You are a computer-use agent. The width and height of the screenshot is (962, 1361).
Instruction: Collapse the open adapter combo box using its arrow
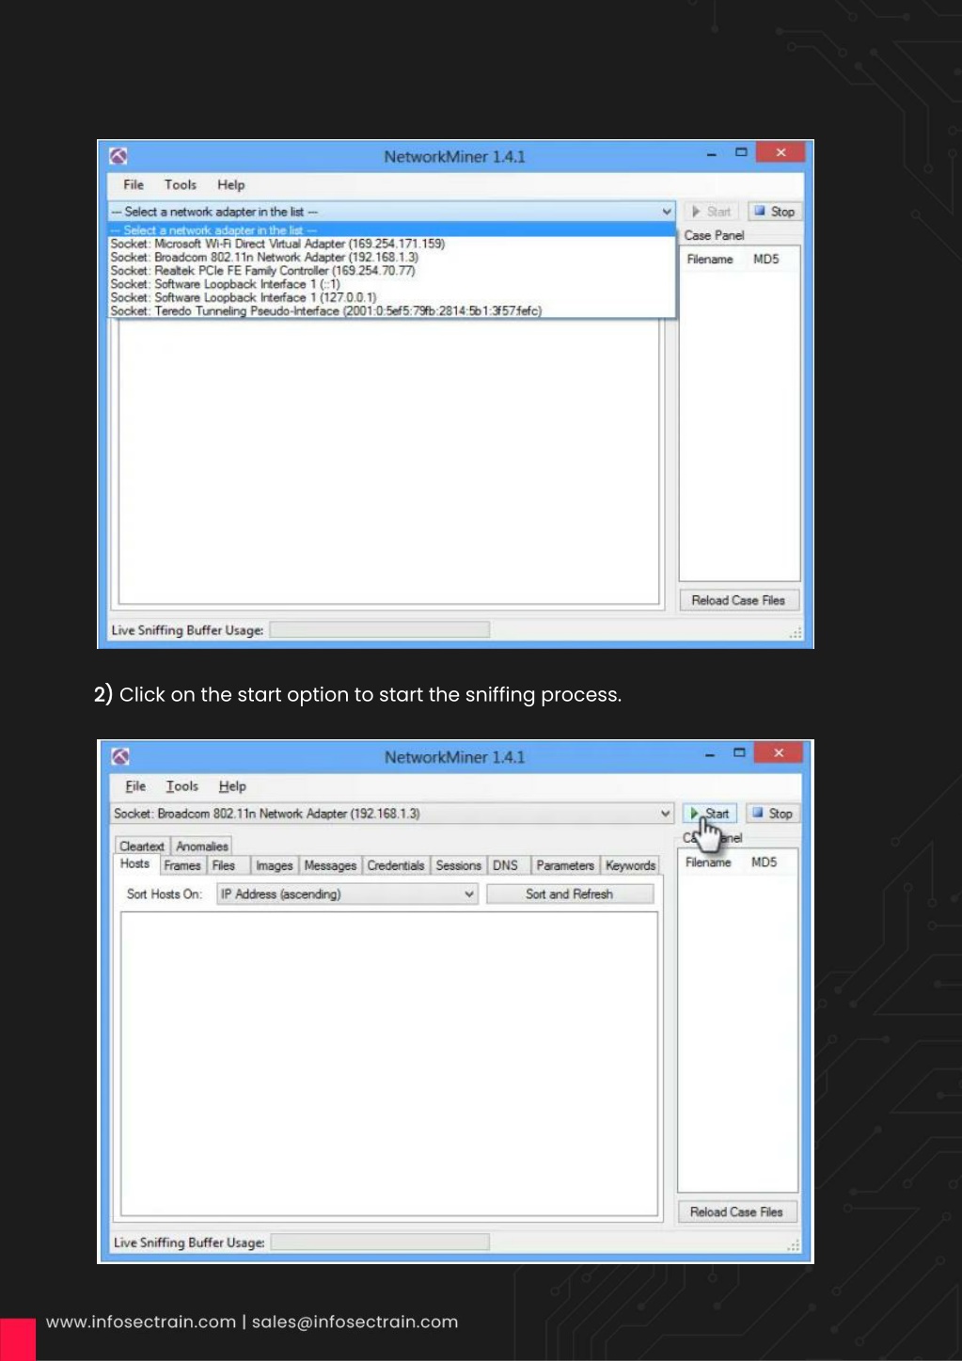coord(667,212)
